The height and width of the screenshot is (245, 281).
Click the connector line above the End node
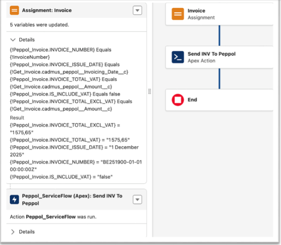pos(219,78)
